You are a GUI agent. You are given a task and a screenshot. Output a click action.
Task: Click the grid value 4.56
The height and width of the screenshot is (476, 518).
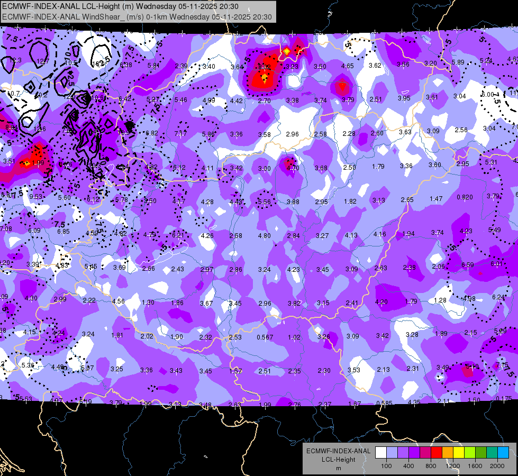[x=119, y=301]
